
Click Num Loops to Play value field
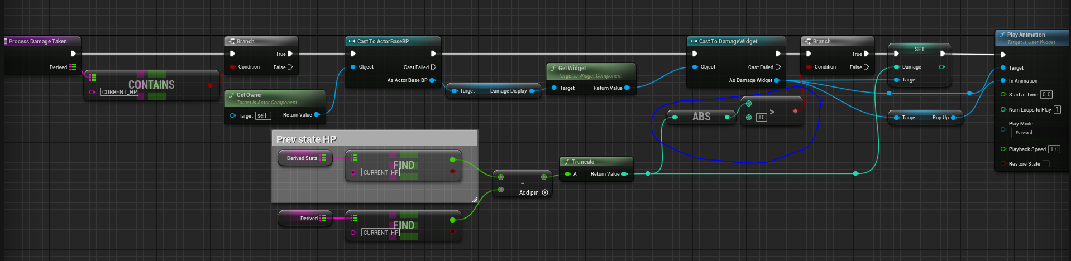point(1057,110)
